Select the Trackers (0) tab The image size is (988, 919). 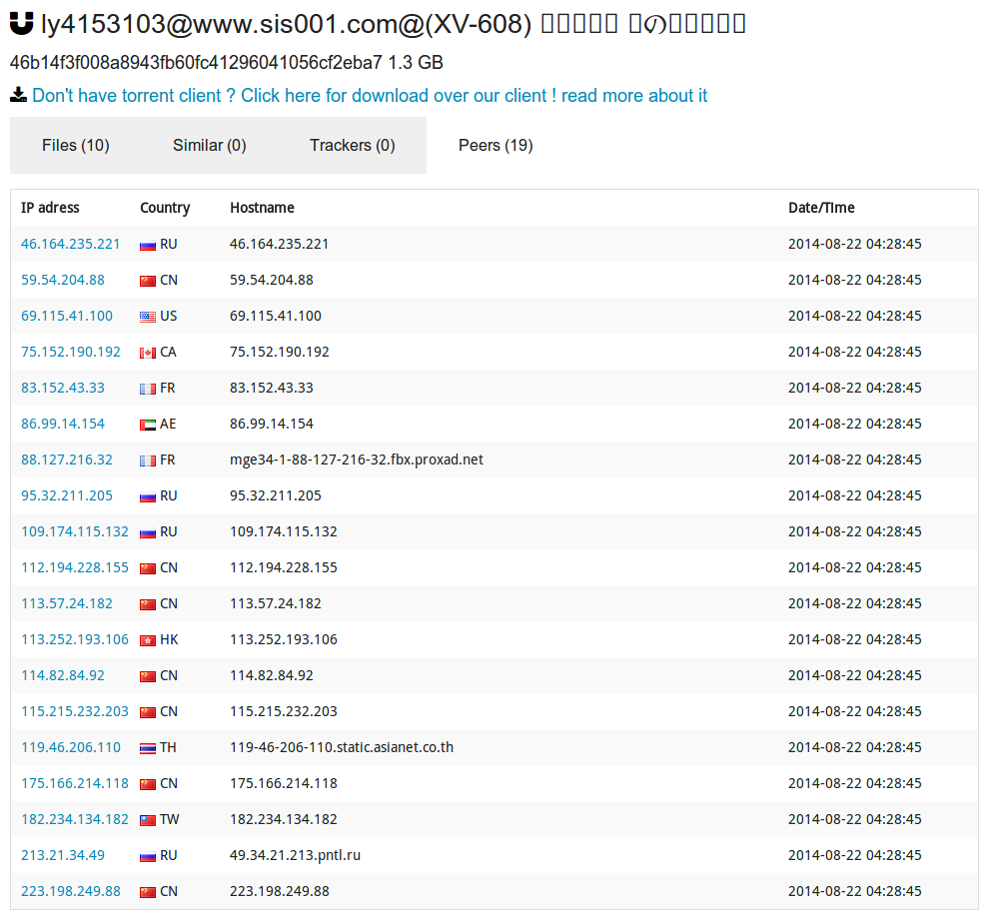[x=352, y=146]
